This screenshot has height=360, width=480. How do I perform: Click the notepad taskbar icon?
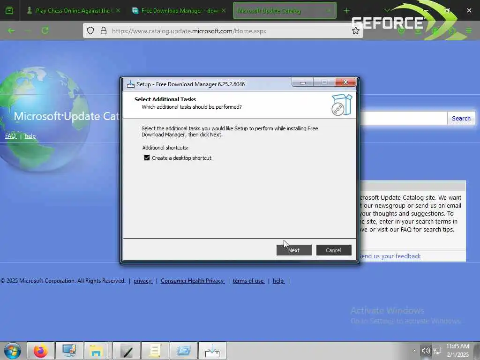[155, 351]
